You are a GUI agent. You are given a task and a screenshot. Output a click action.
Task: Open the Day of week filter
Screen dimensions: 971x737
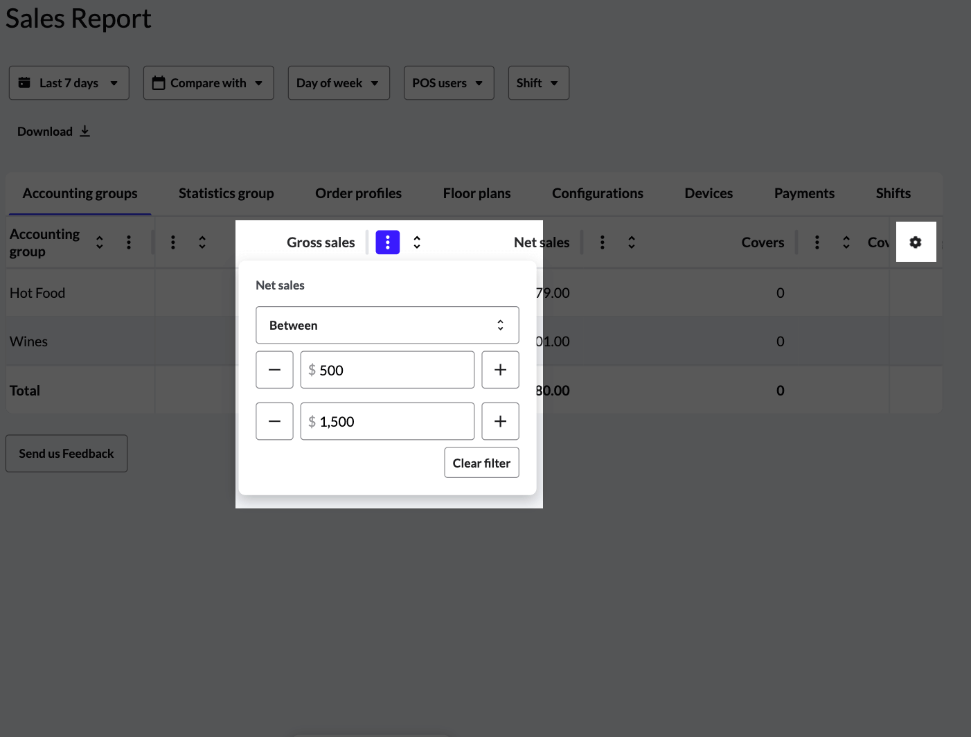pyautogui.click(x=338, y=82)
